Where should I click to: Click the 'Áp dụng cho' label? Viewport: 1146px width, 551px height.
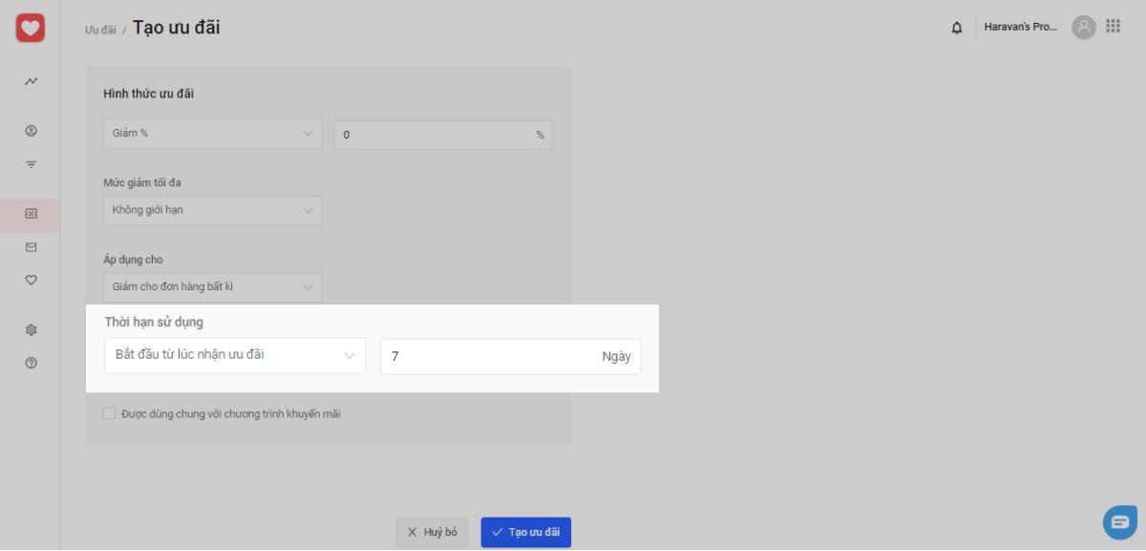pyautogui.click(x=134, y=259)
